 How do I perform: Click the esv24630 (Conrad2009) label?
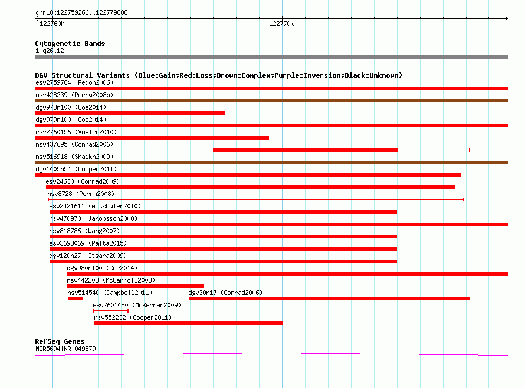click(x=83, y=181)
